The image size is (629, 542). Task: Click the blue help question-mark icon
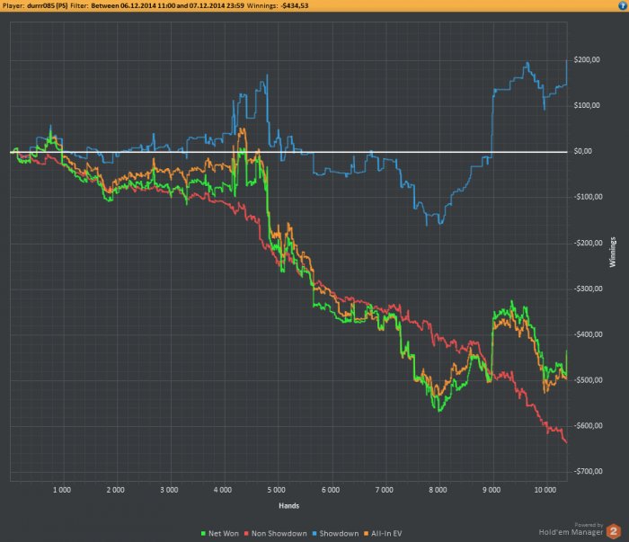click(622, 5)
